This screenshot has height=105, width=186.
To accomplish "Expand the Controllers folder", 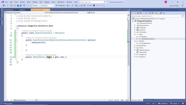I will 135,32.
